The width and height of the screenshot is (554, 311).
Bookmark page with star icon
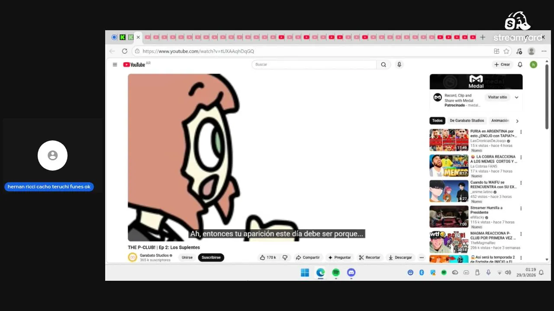pyautogui.click(x=506, y=51)
